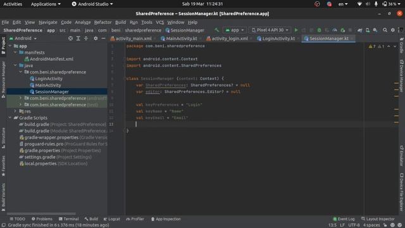Open Project panel options gear
405x228 pixels.
[96, 38]
